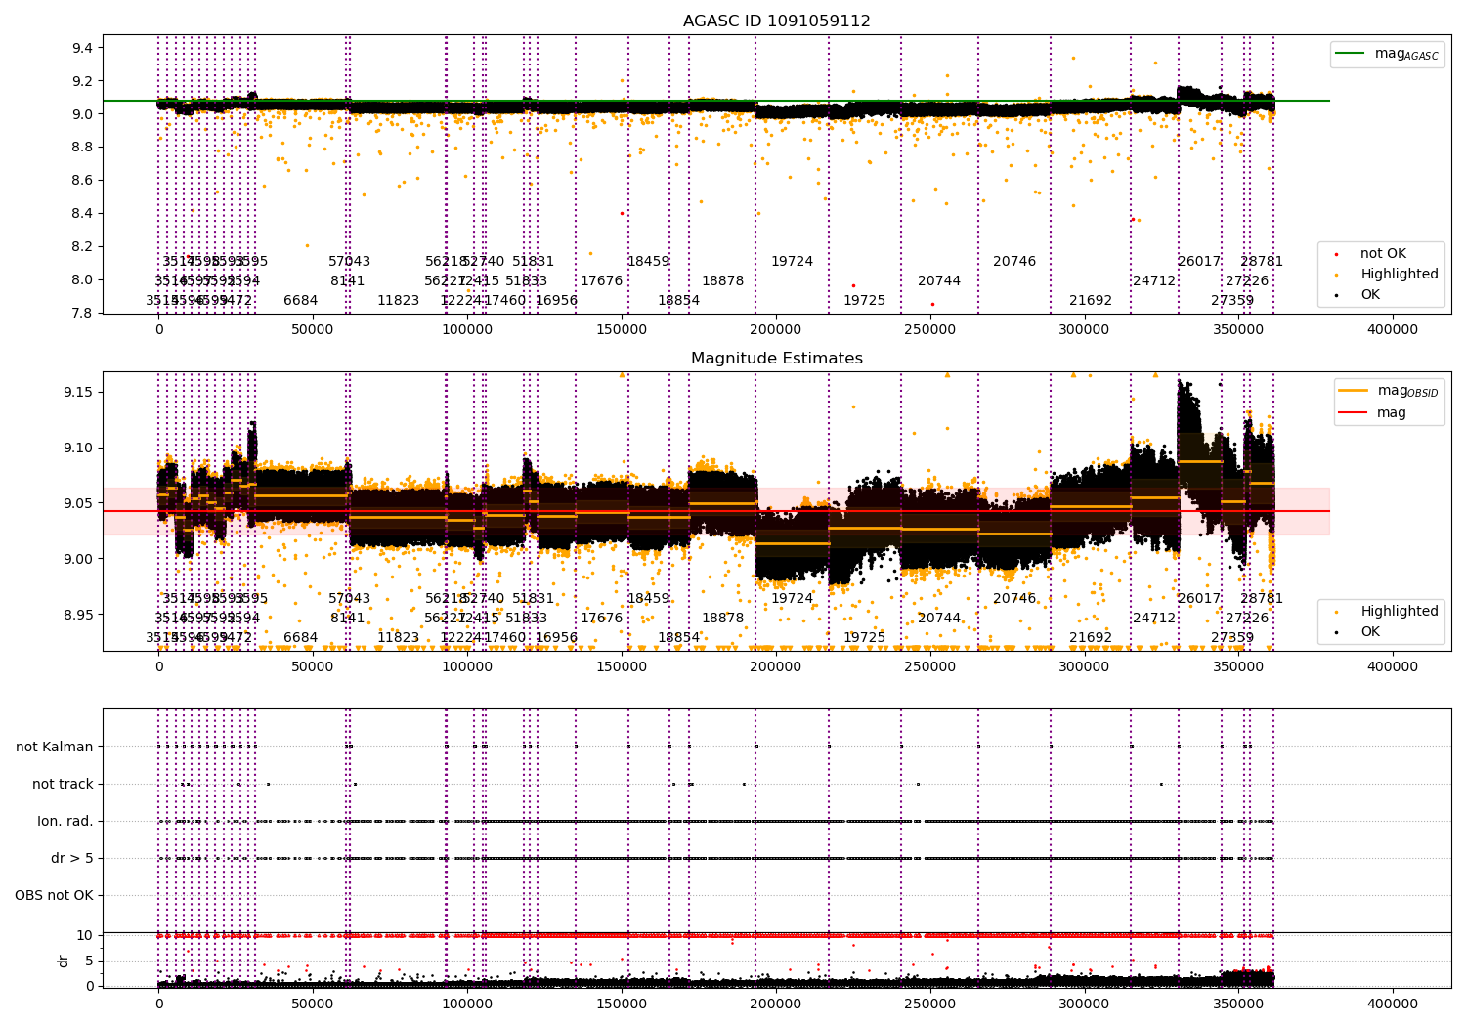Click obsid label 11823 in top plot
1466x1026 pixels.
point(398,300)
